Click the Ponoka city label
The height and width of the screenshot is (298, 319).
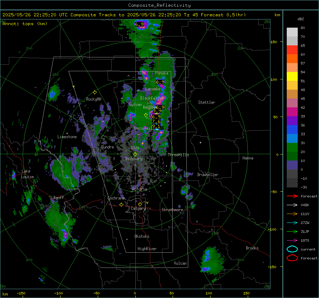(162, 73)
